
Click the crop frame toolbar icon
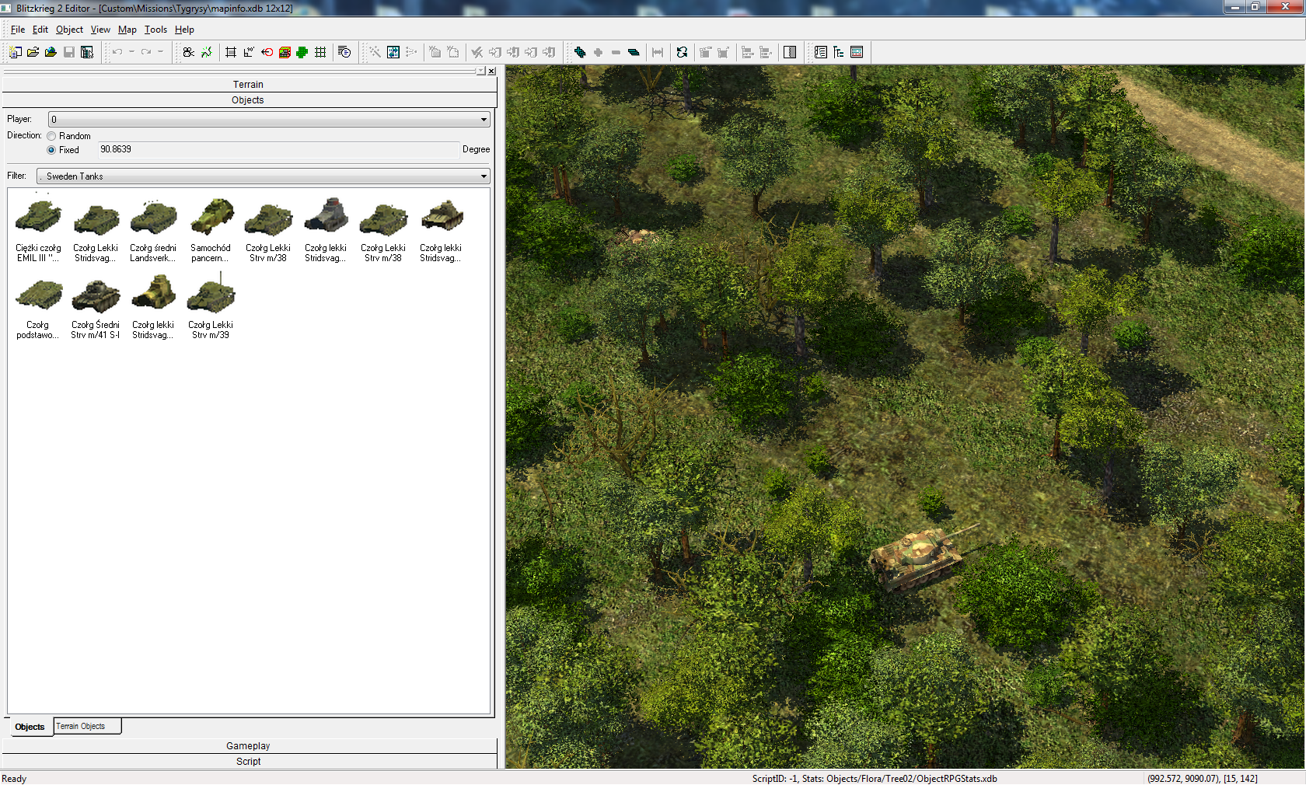(x=231, y=52)
